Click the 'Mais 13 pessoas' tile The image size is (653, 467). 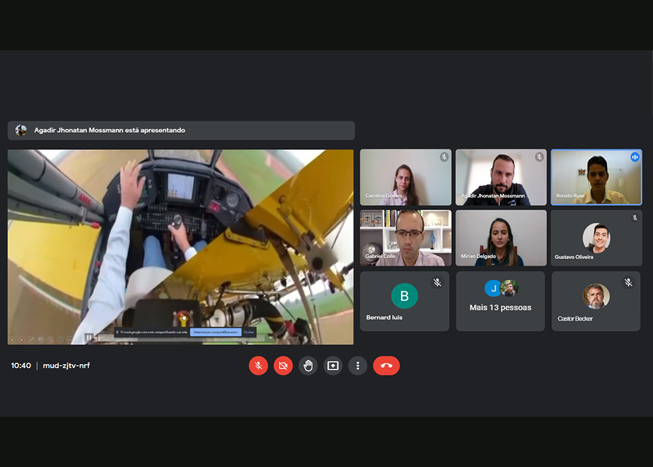(x=501, y=301)
